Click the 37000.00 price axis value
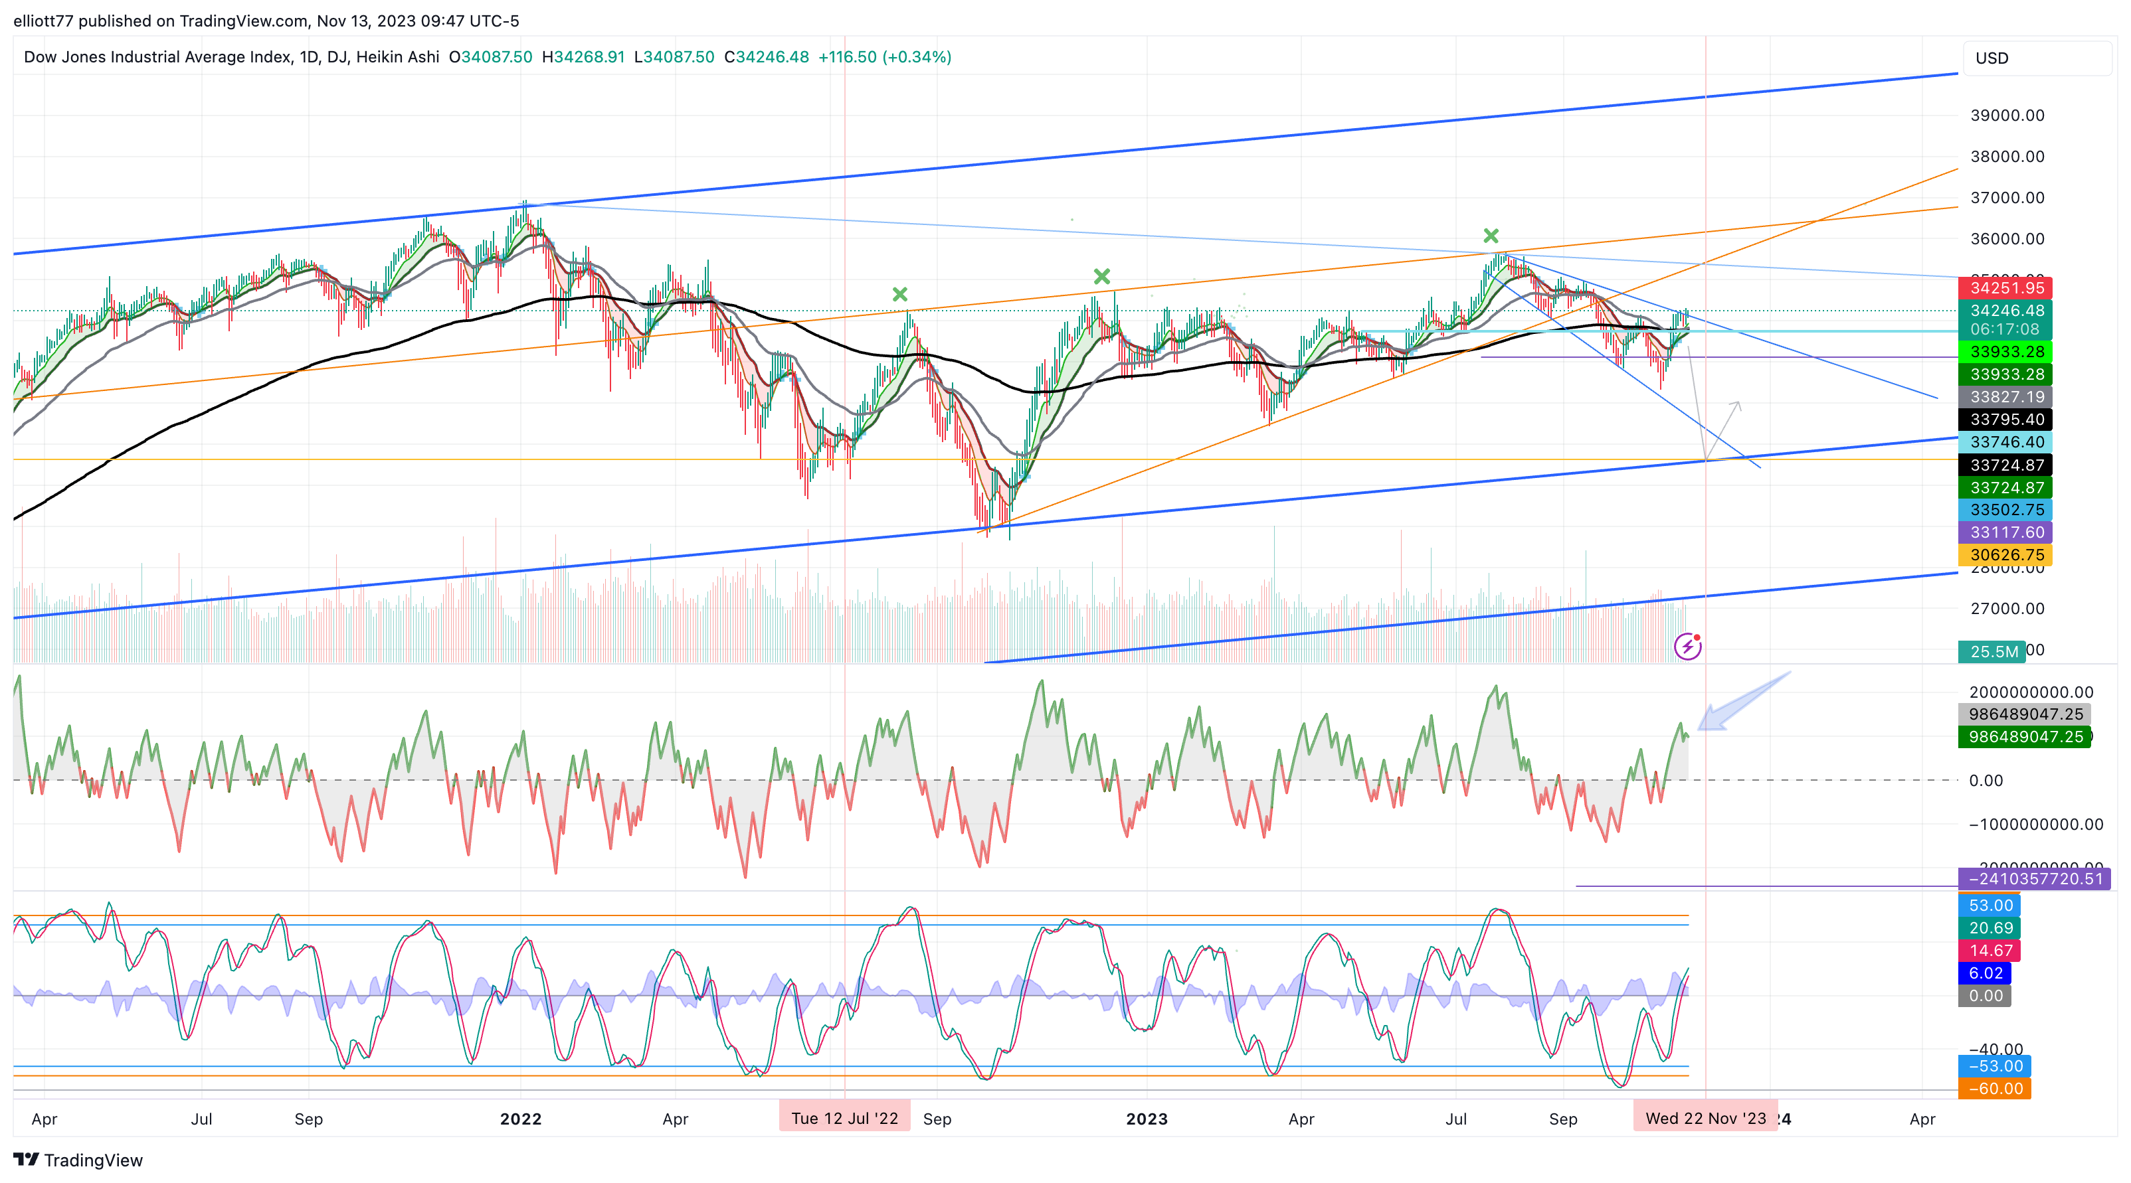This screenshot has width=2131, height=1183. pyautogui.click(x=2007, y=198)
